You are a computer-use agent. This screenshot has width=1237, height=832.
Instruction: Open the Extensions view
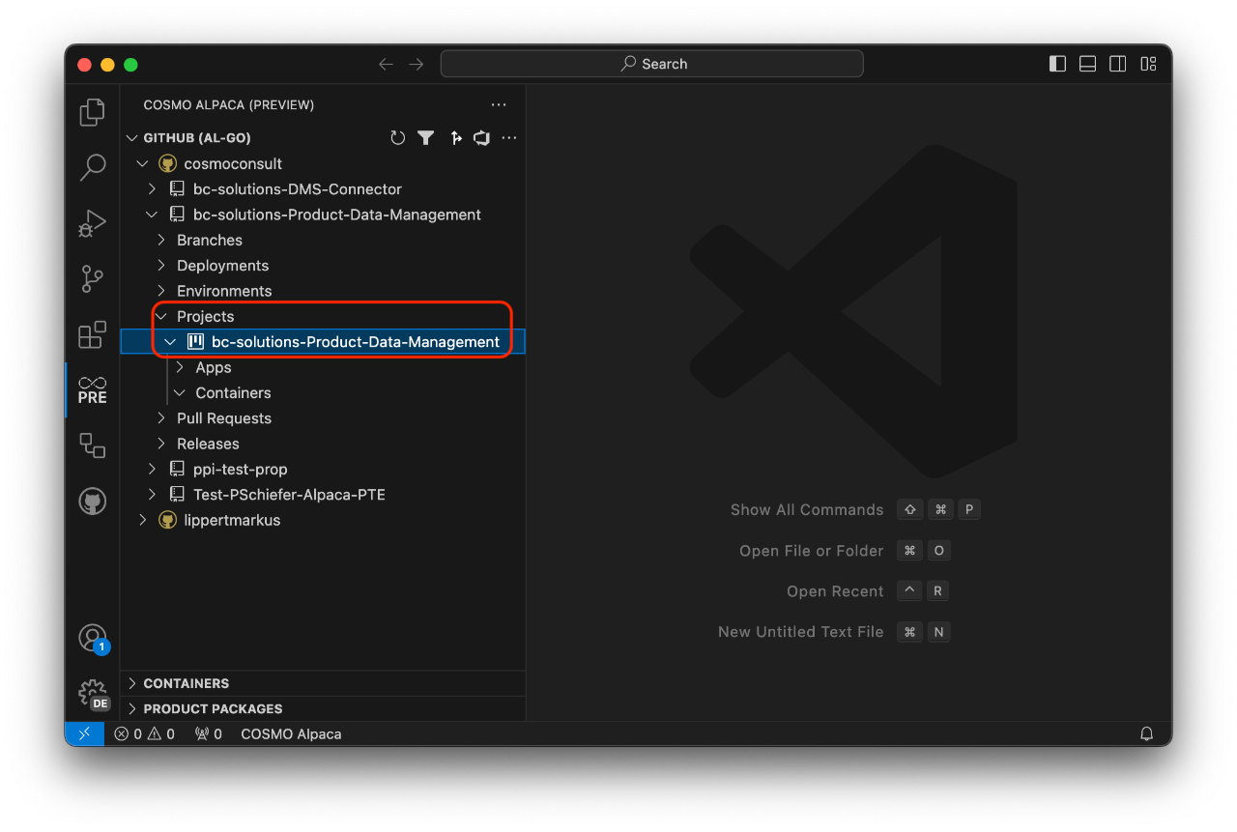pyautogui.click(x=92, y=333)
